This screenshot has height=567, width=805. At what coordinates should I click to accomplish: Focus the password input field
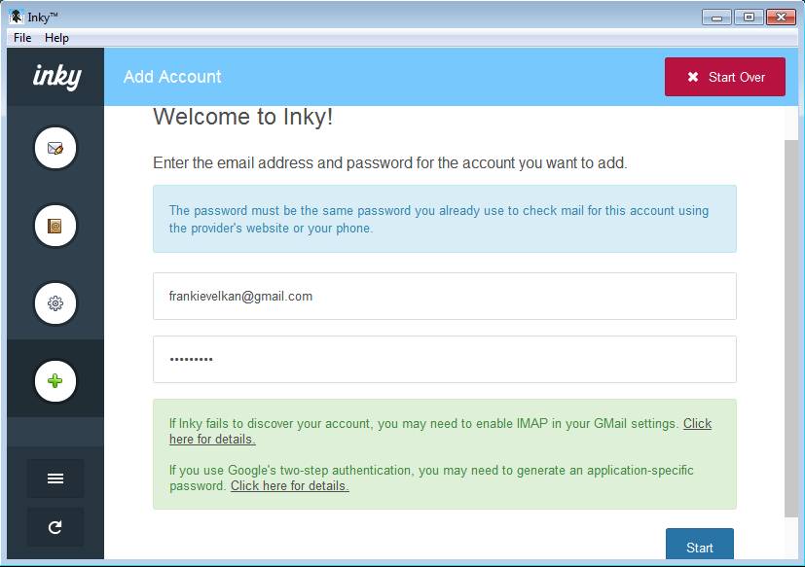(x=445, y=359)
